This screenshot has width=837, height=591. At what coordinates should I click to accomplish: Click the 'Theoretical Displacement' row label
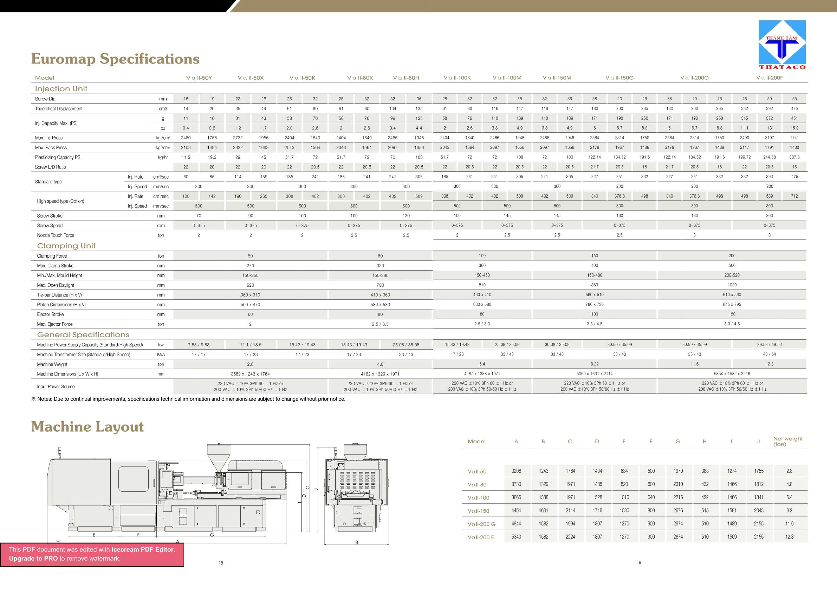(x=59, y=108)
